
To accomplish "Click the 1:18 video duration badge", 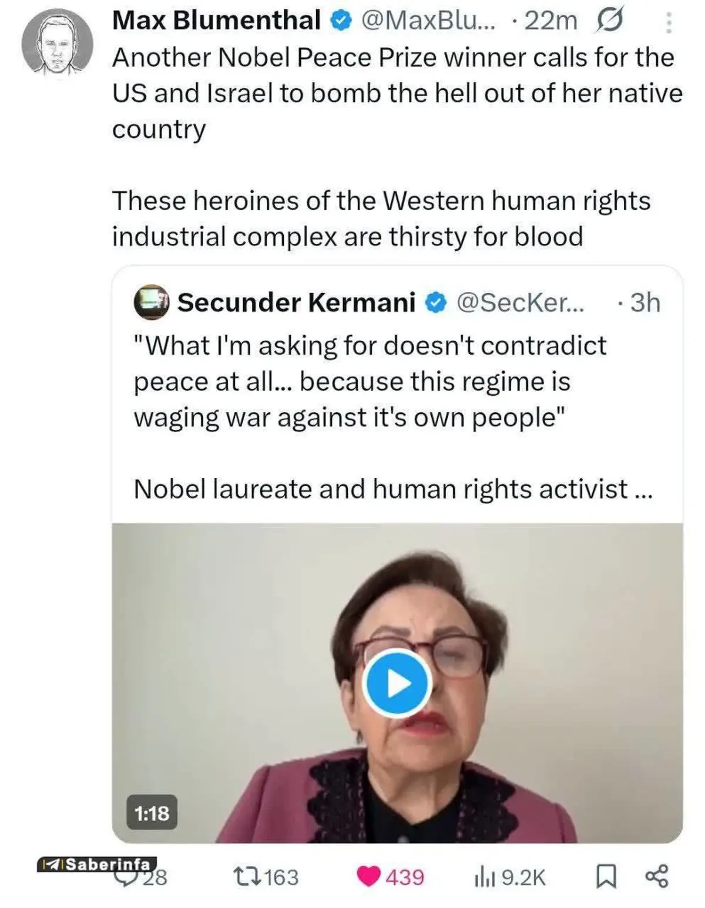I will (x=152, y=813).
